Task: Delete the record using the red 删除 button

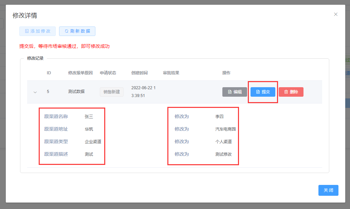Action: [291, 92]
